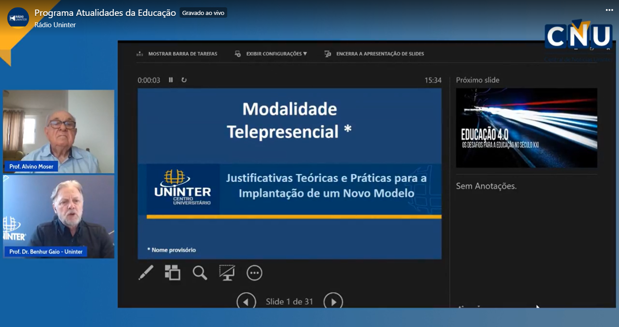Click the magnifier zoom into slide icon
Viewport: 619px width, 327px height.
point(200,273)
